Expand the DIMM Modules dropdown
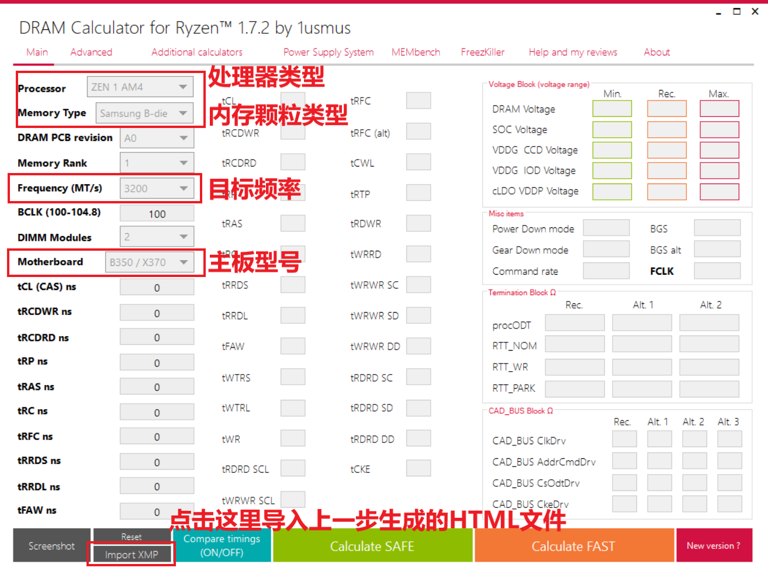The height and width of the screenshot is (578, 768). click(157, 237)
